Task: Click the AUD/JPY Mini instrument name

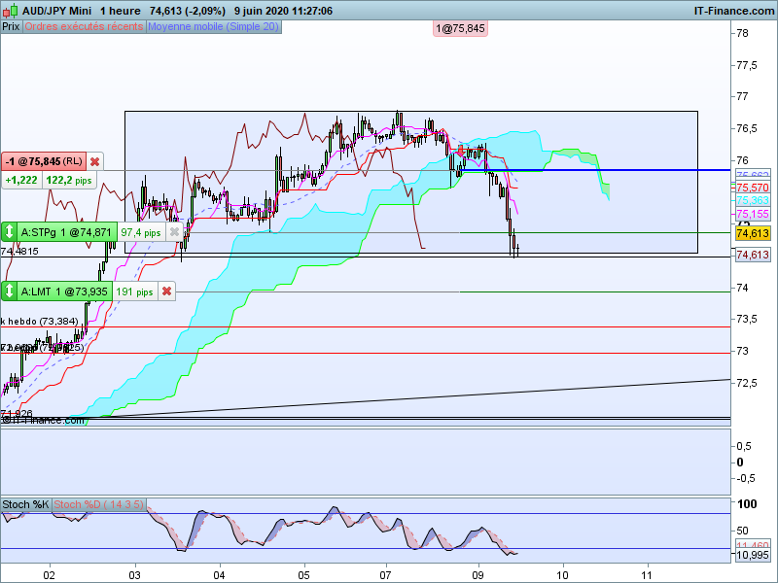Action: coord(56,11)
